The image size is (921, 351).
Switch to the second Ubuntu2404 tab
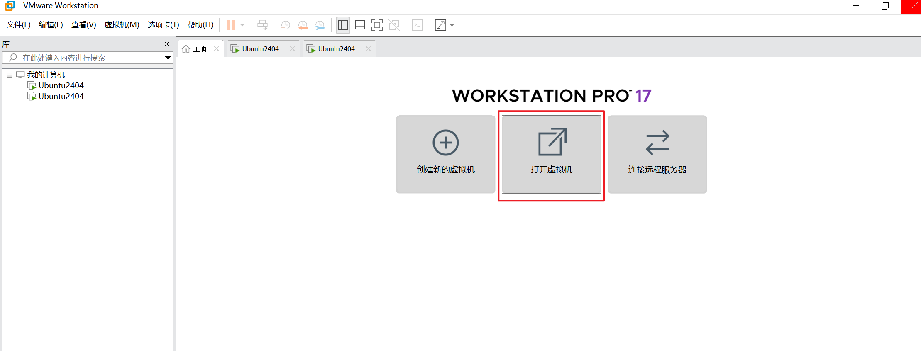339,49
